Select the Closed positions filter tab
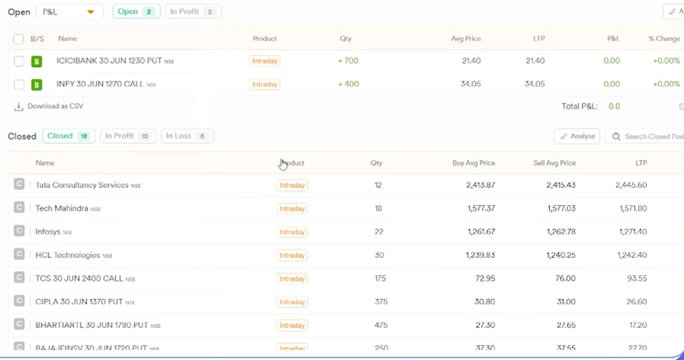684x360 pixels. 69,136
